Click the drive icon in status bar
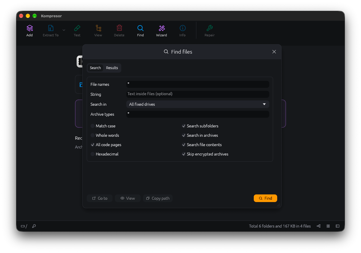Screen dimensions: 361x253 [23, 226]
